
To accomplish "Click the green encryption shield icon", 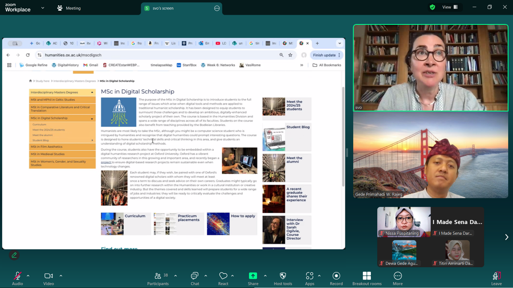I will (x=432, y=7).
